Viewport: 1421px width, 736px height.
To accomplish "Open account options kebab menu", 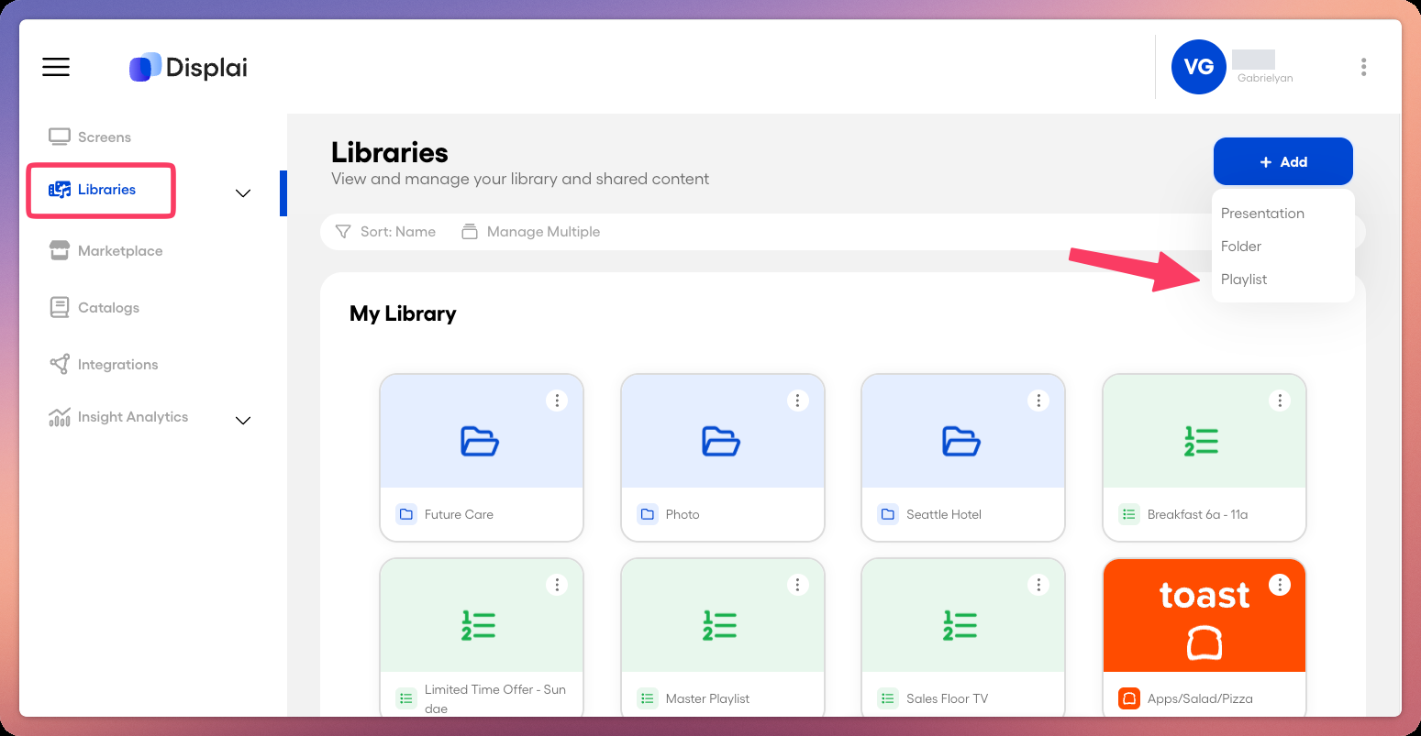I will click(1364, 67).
